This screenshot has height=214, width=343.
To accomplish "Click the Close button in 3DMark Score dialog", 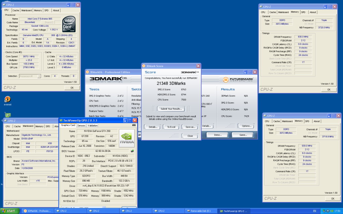I will pos(190,136).
